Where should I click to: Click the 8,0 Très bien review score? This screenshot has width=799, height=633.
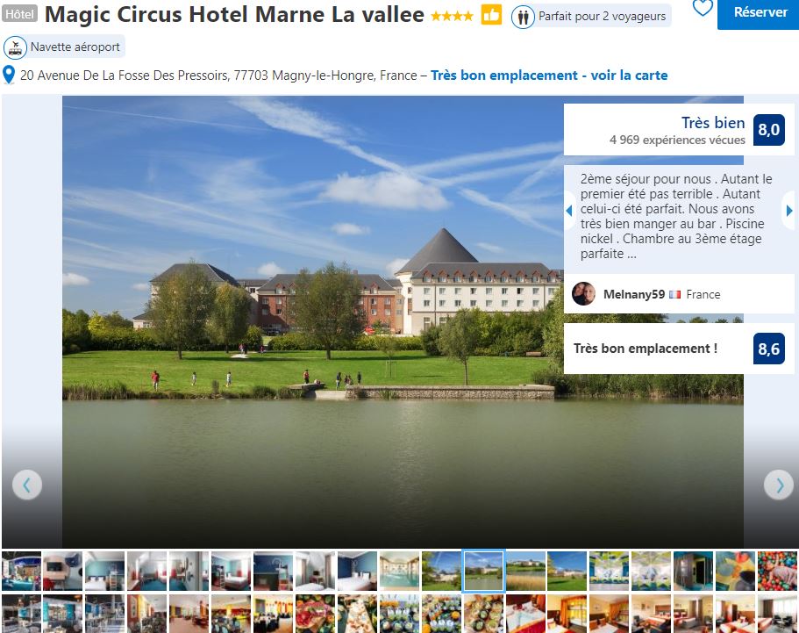click(x=769, y=130)
